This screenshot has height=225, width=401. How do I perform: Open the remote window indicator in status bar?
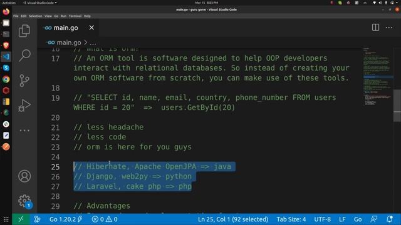(x=21, y=219)
